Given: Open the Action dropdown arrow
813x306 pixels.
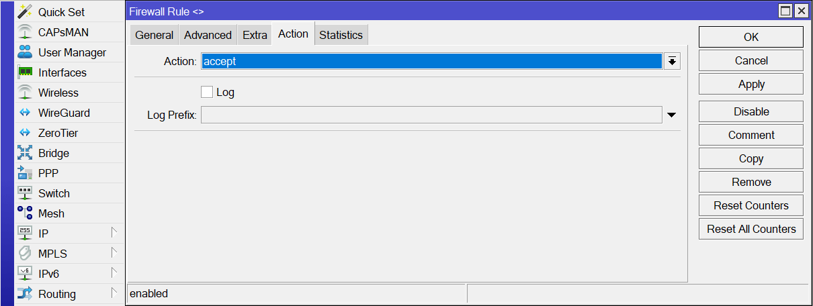Looking at the screenshot, I should click(672, 61).
